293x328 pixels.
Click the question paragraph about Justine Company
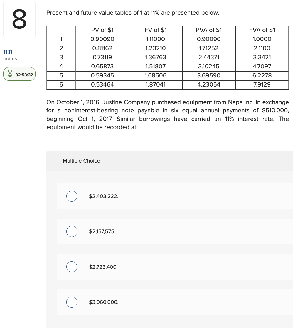pos(168,114)
